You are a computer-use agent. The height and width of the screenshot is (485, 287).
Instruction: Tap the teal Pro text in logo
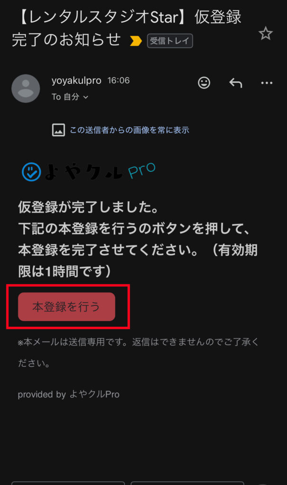(x=142, y=170)
